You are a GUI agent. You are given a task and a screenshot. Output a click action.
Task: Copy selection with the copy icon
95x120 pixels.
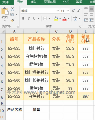tap(12, 14)
